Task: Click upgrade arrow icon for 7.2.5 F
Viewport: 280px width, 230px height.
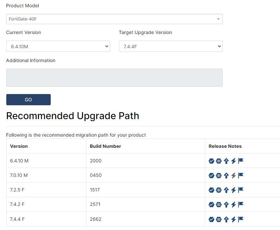Action: (x=226, y=190)
